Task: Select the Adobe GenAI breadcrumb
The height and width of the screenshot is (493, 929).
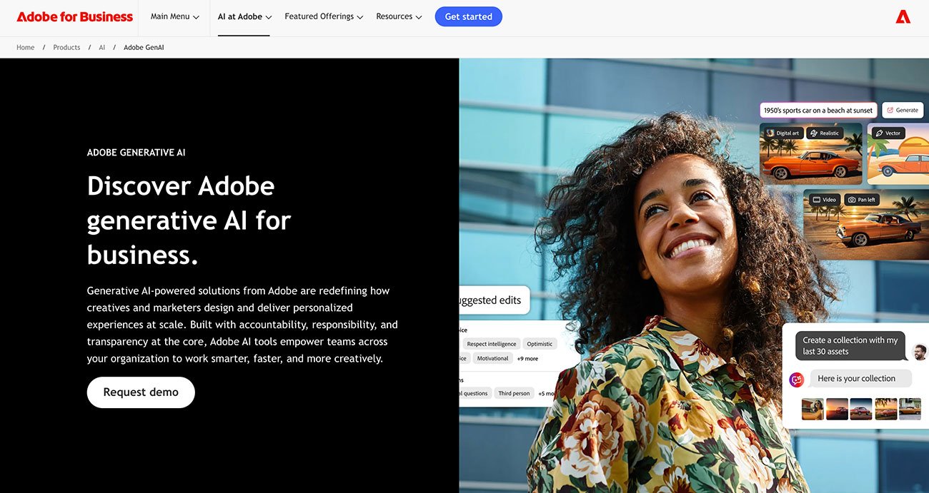Action: coord(144,47)
